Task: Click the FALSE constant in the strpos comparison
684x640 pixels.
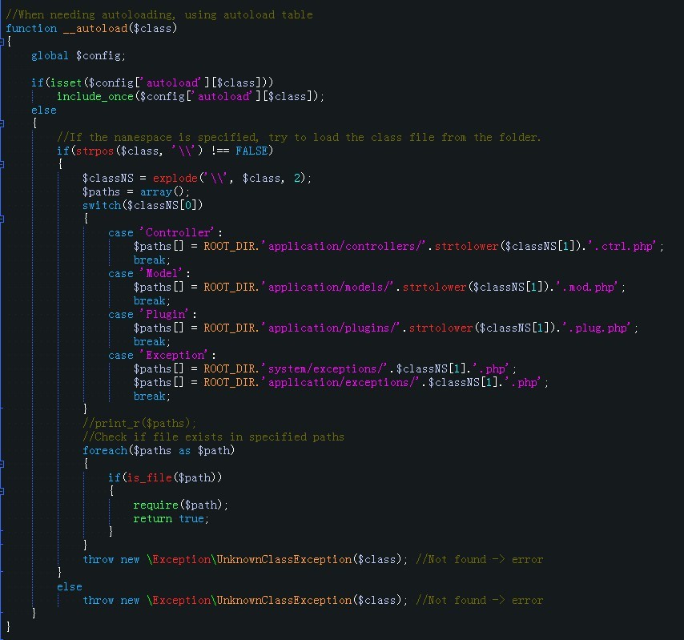Action: (251, 151)
